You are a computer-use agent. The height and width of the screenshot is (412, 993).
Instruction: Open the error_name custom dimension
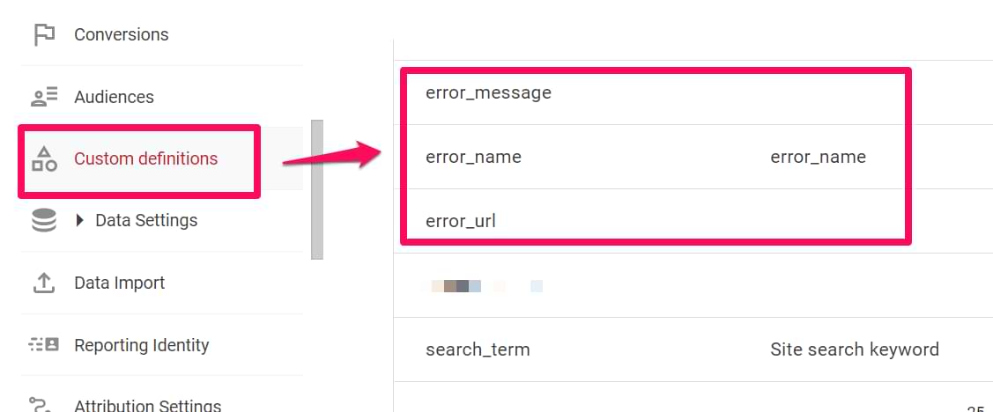473,157
